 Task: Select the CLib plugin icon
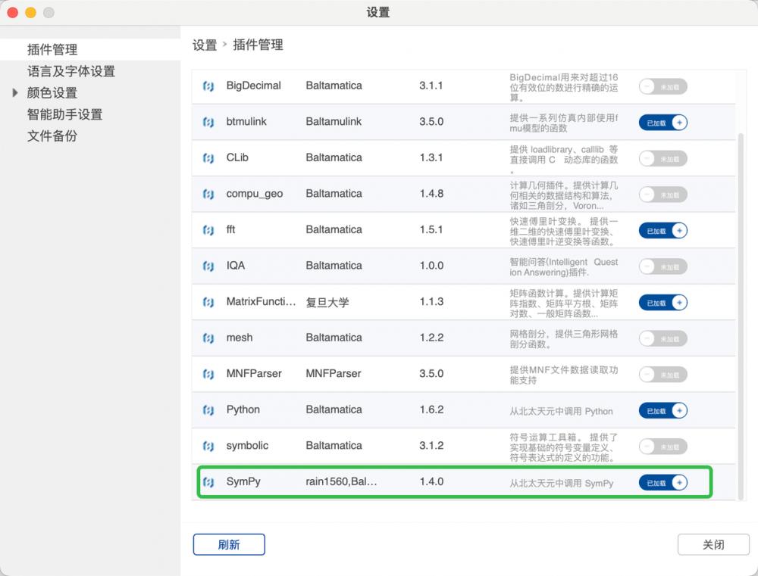(x=208, y=158)
